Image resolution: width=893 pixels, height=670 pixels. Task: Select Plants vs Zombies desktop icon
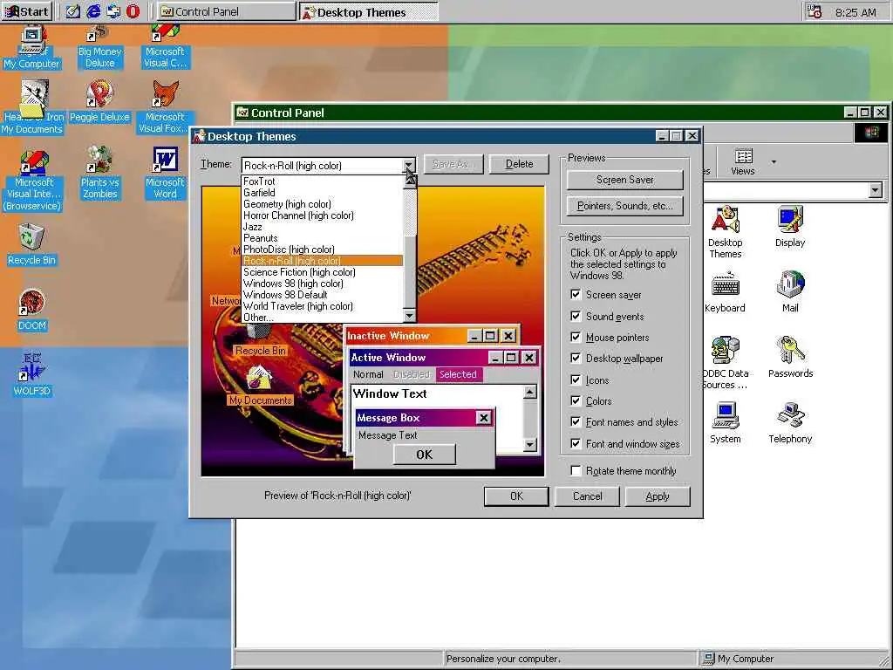click(99, 173)
